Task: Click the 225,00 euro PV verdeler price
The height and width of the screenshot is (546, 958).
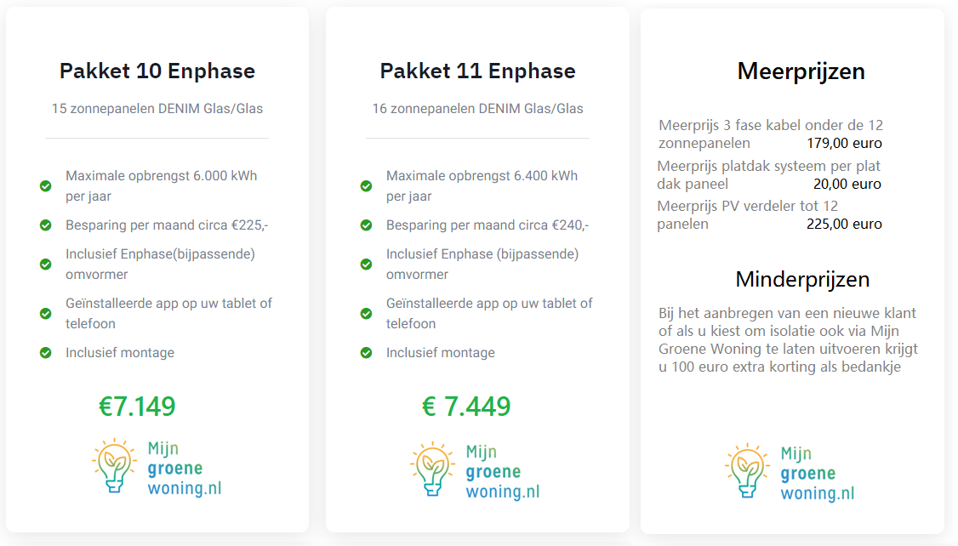Action: 844,225
